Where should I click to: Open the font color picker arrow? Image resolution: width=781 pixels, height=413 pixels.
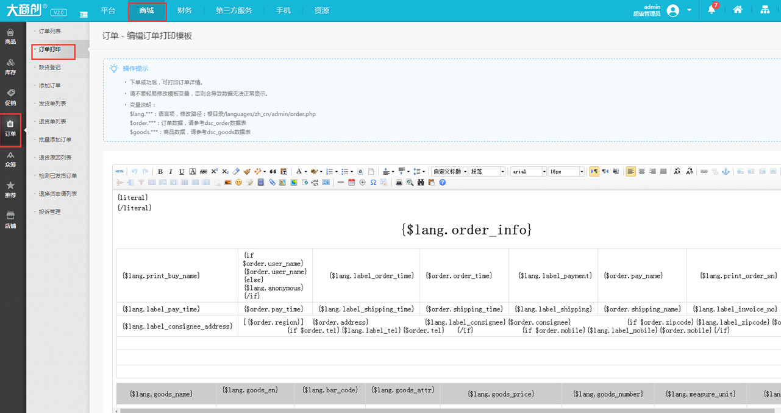click(305, 172)
